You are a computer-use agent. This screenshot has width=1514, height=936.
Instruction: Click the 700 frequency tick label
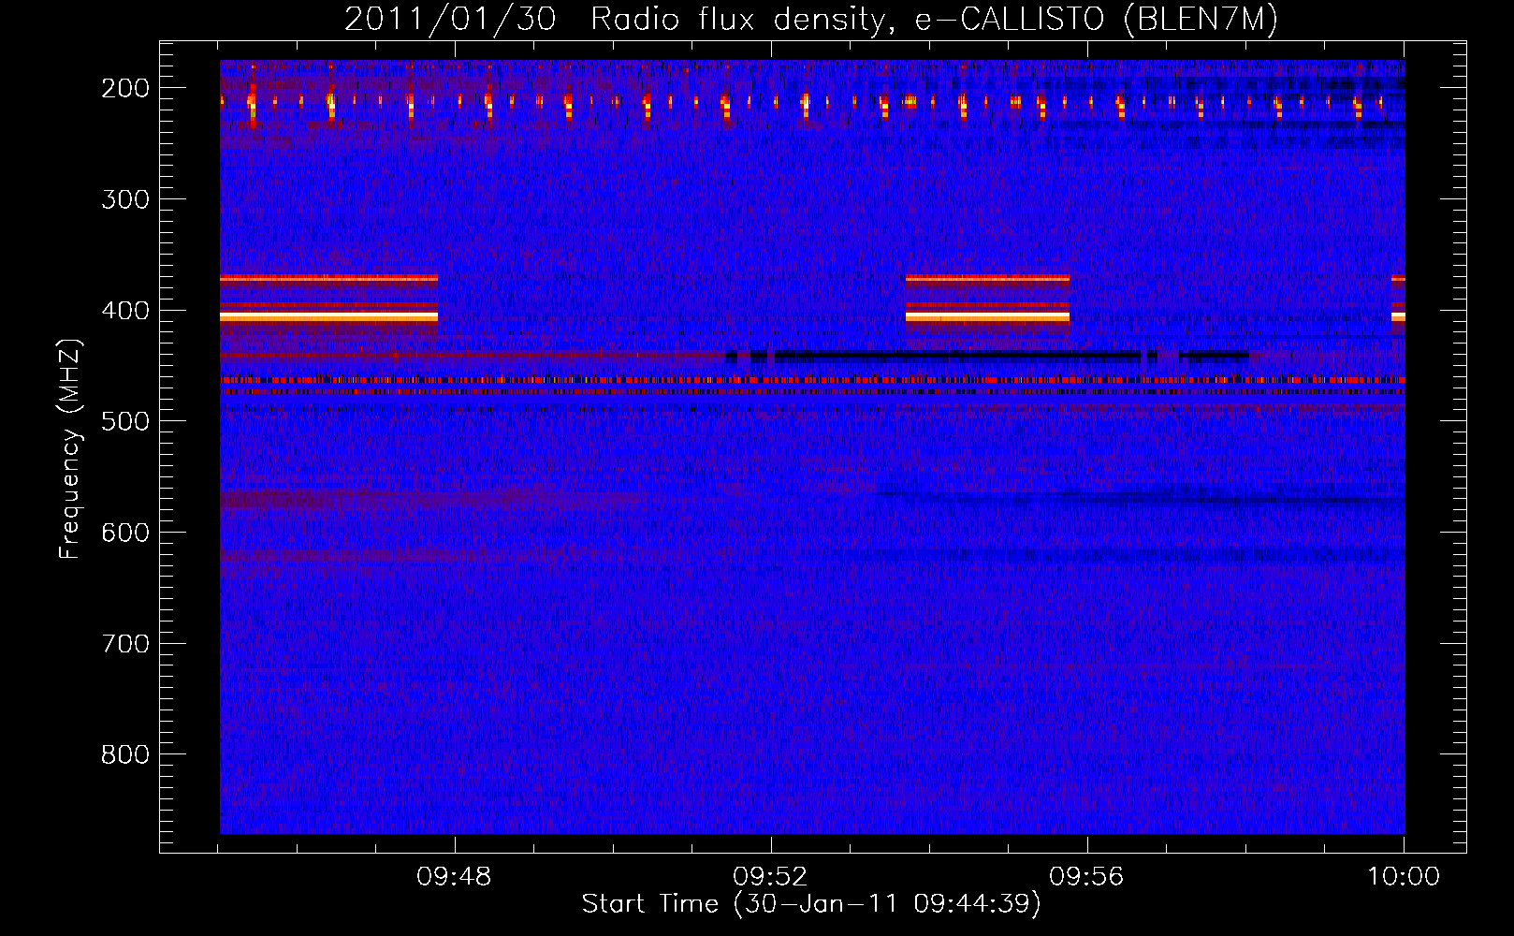[x=124, y=644]
